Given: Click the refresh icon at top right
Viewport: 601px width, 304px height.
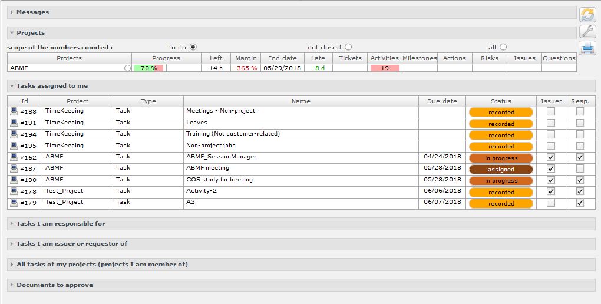Looking at the screenshot, I should pos(587,15).
